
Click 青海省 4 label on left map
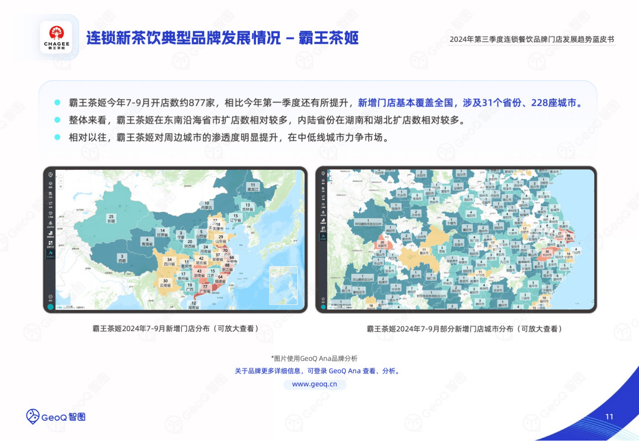[147, 242]
